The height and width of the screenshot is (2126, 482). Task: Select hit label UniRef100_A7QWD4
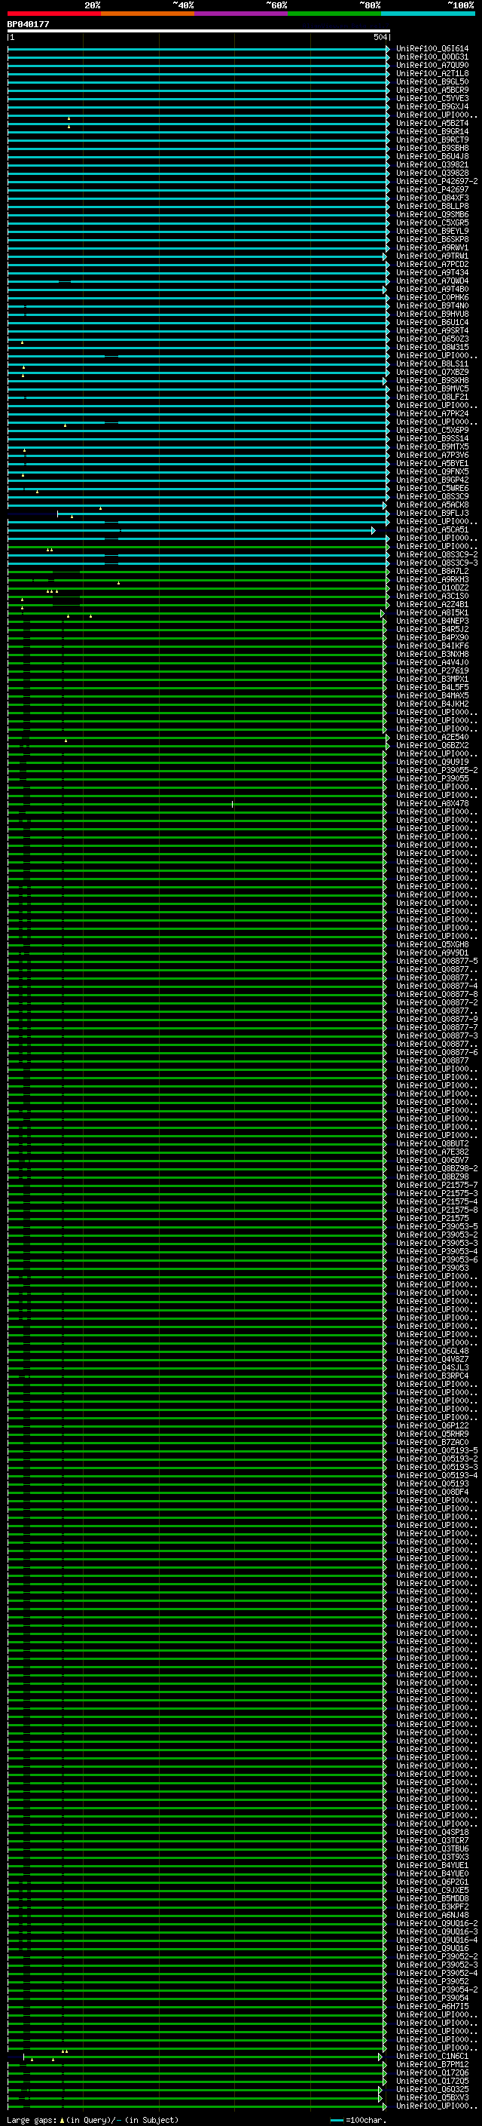coord(432,281)
